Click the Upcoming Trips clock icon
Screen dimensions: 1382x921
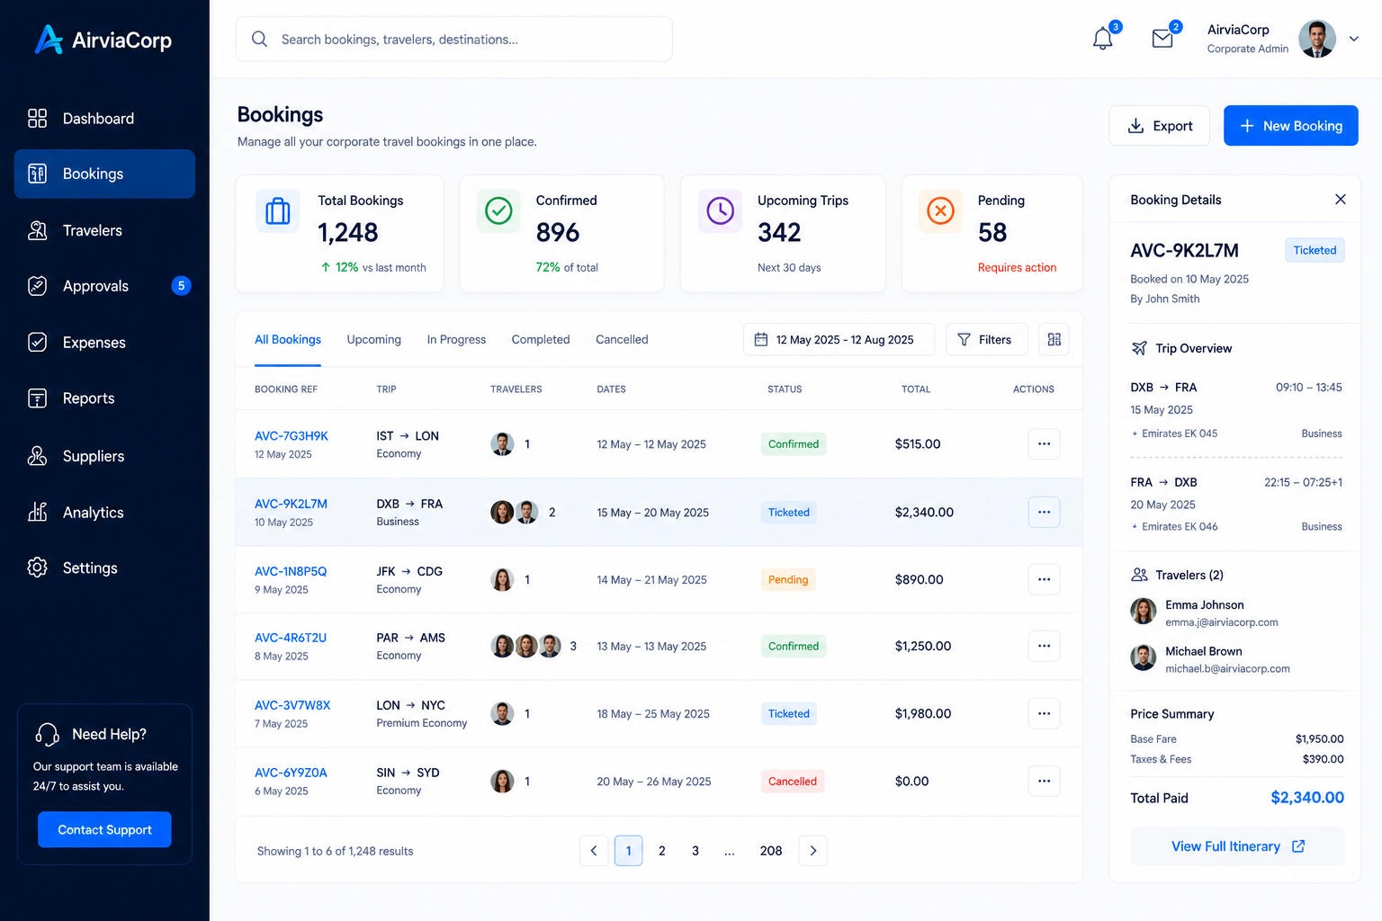pyautogui.click(x=720, y=211)
